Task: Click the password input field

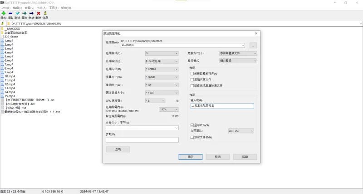Action: point(222,106)
